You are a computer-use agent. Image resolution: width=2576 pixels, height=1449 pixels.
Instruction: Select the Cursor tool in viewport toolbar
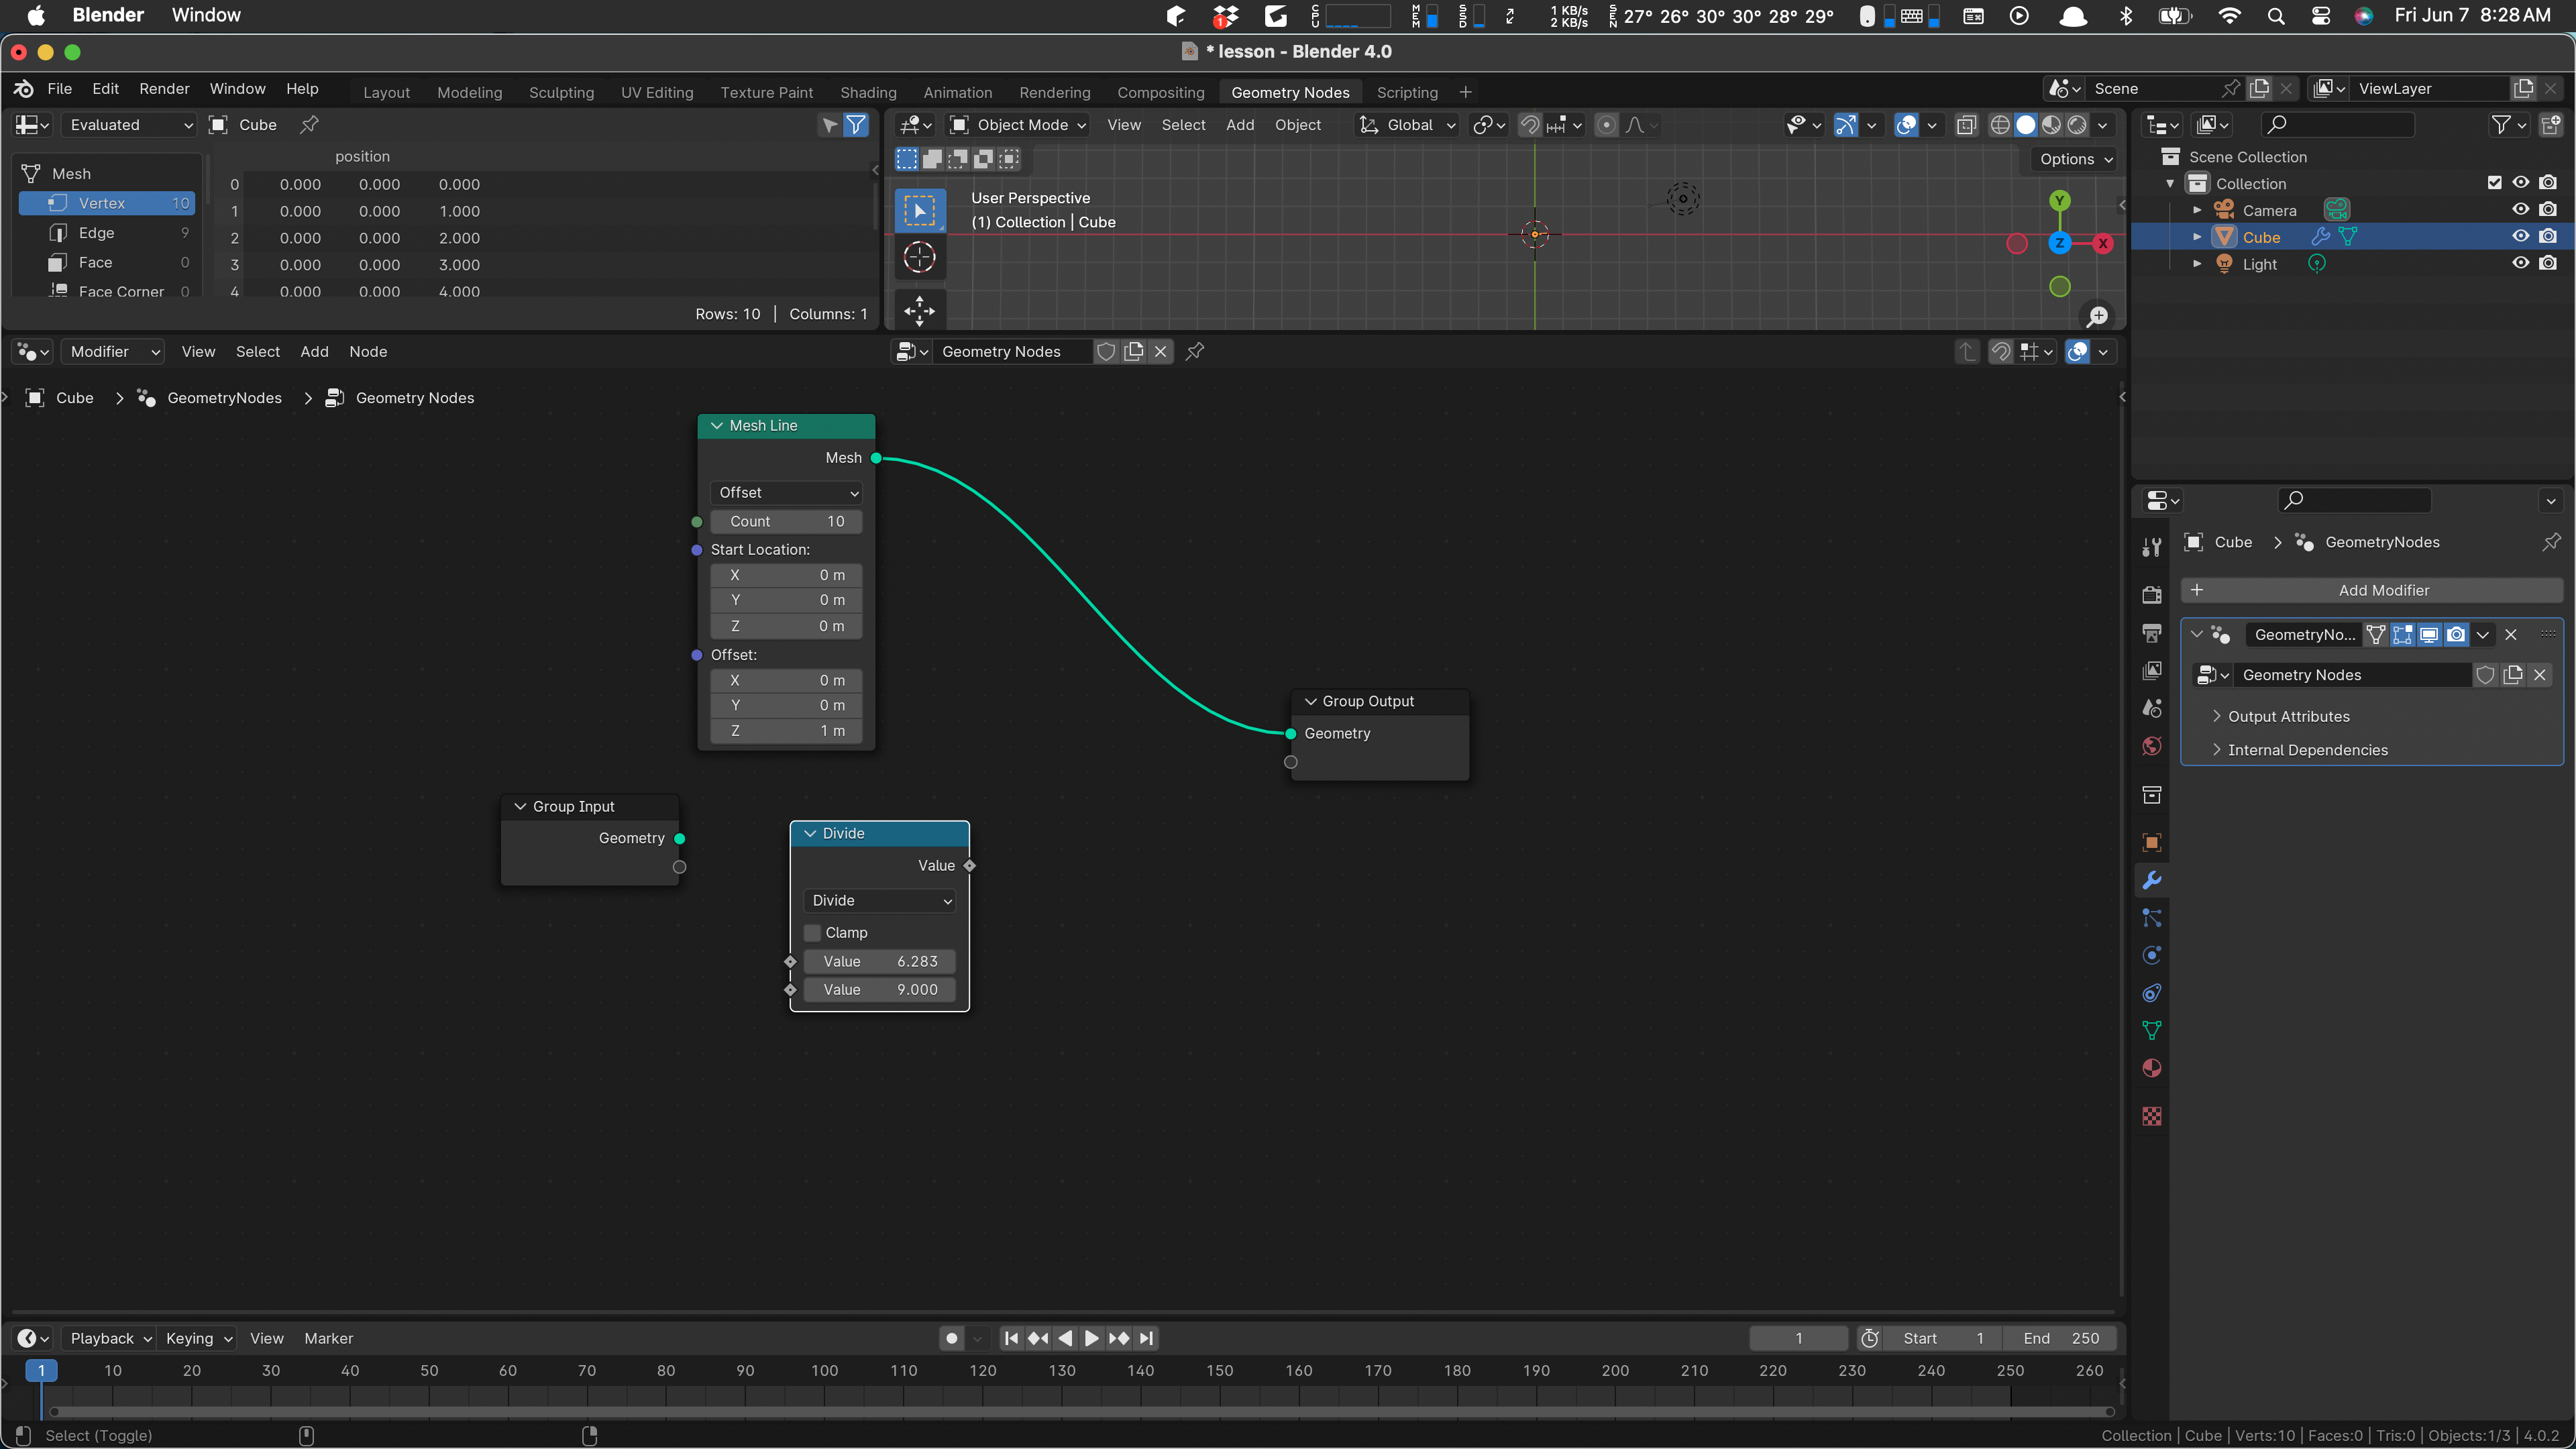(x=919, y=258)
